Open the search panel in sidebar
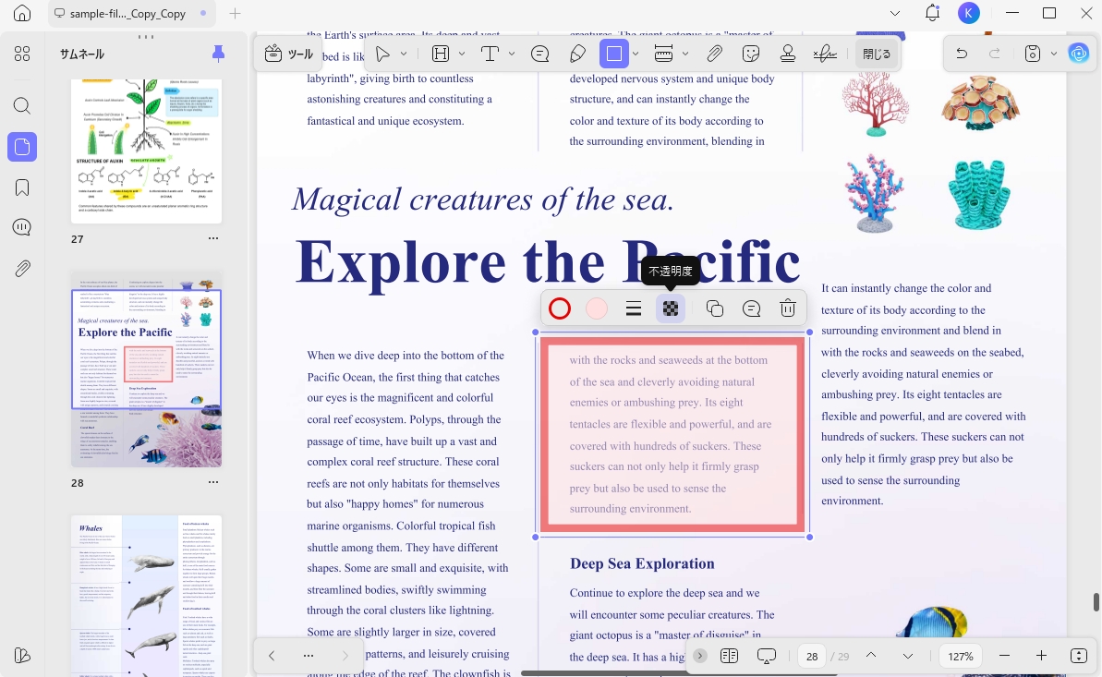The image size is (1102, 677). coord(22,106)
